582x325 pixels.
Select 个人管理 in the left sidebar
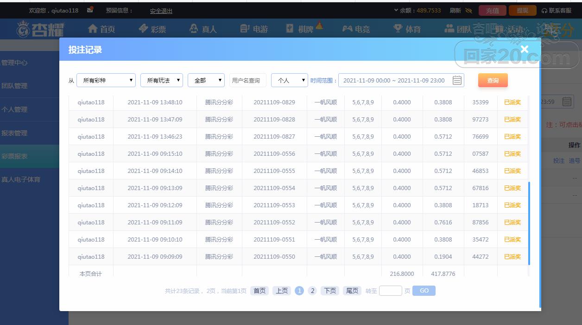[x=15, y=109]
